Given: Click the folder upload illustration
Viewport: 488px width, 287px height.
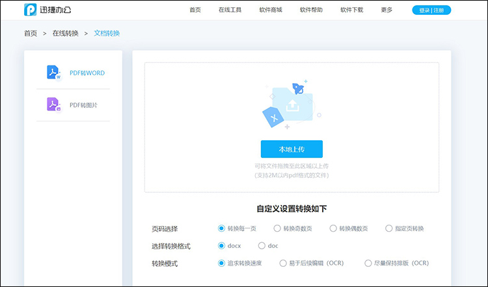Looking at the screenshot, I should tap(291, 105).
